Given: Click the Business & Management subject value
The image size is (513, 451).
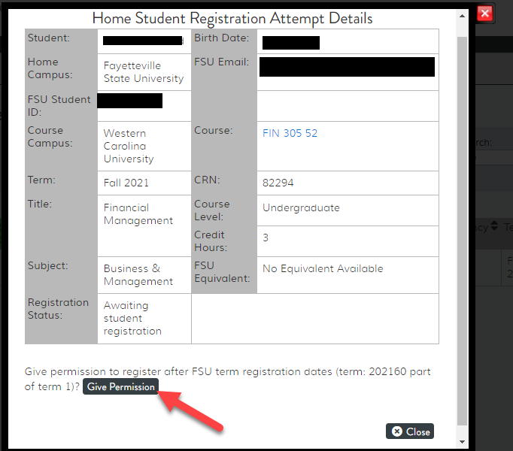Looking at the screenshot, I should pos(138,274).
